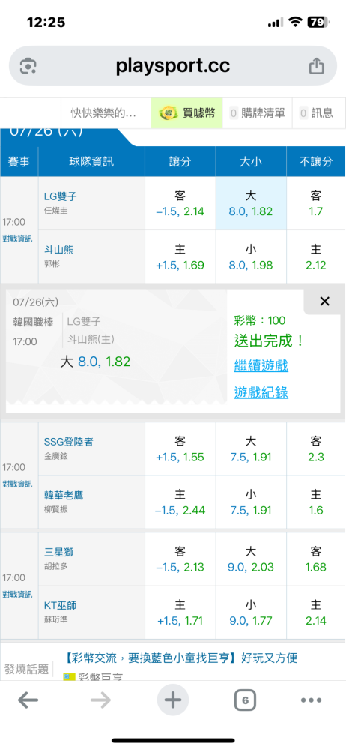Tap the camera lens search icon

coord(28,66)
